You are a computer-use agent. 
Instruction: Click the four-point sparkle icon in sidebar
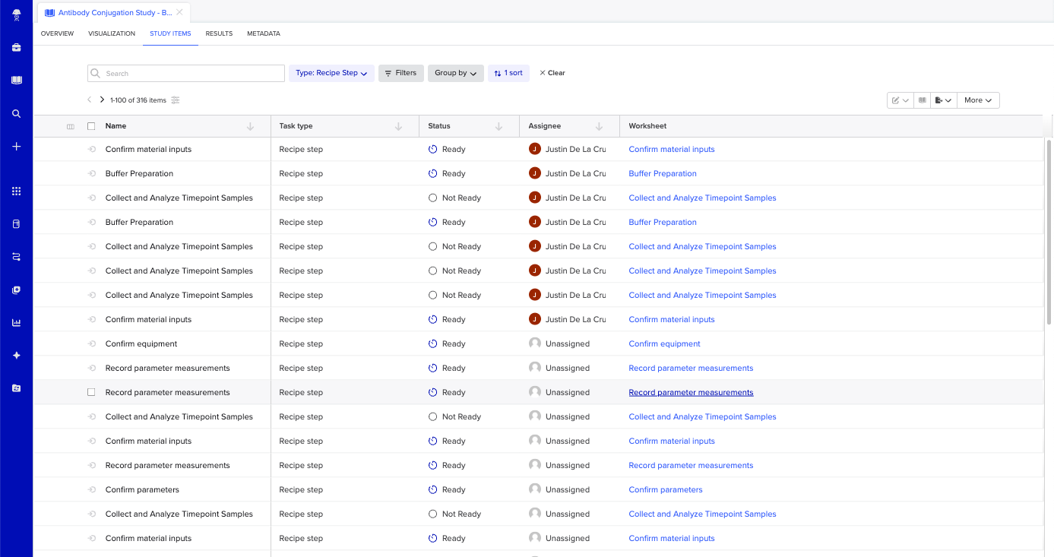tap(16, 356)
